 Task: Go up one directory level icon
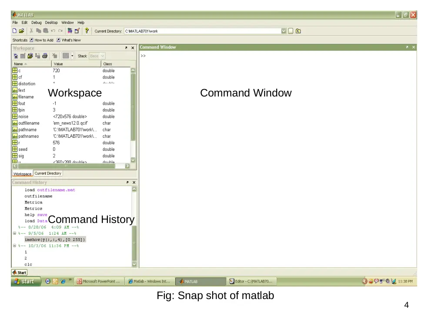(298, 31)
